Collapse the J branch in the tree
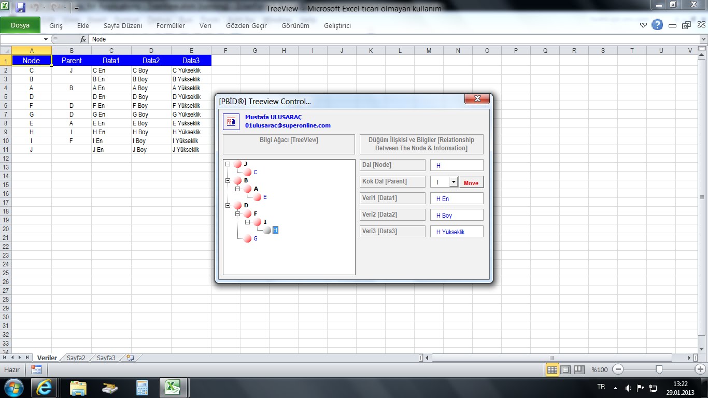Image resolution: width=708 pixels, height=398 pixels. tap(228, 163)
